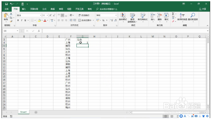The width and height of the screenshot is (213, 120).
Task: Open the font name combo box
Action: (29, 15)
